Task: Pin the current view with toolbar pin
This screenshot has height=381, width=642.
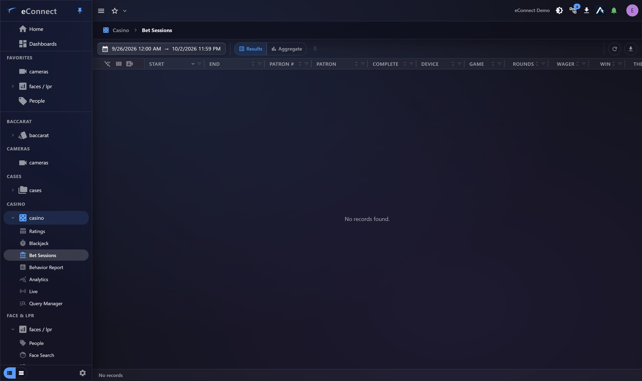Action: click(315, 49)
